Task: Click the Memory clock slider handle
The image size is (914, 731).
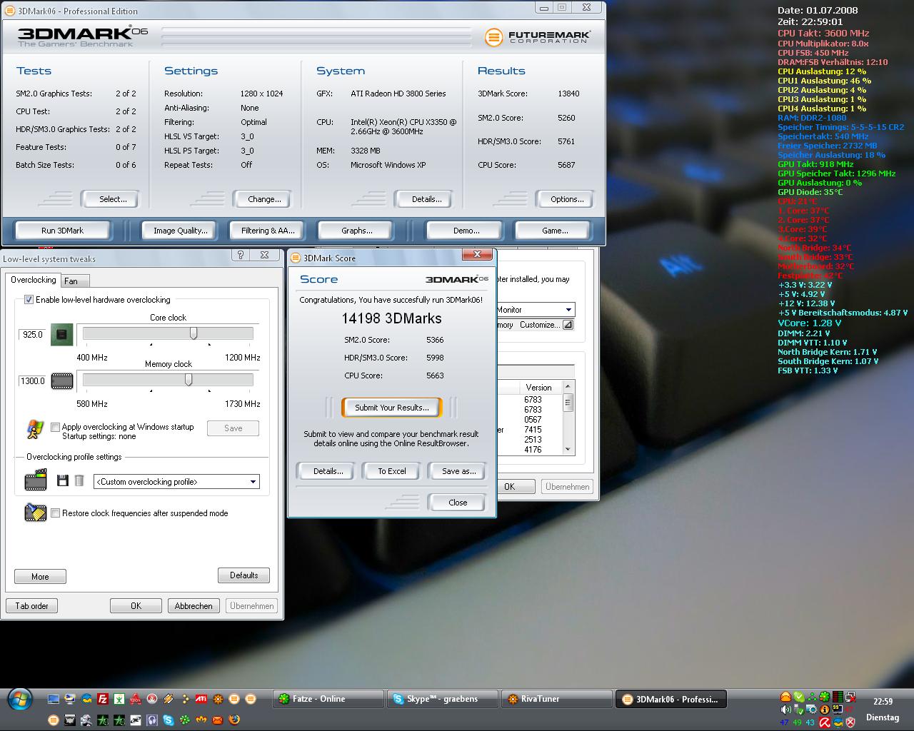Action: 189,380
